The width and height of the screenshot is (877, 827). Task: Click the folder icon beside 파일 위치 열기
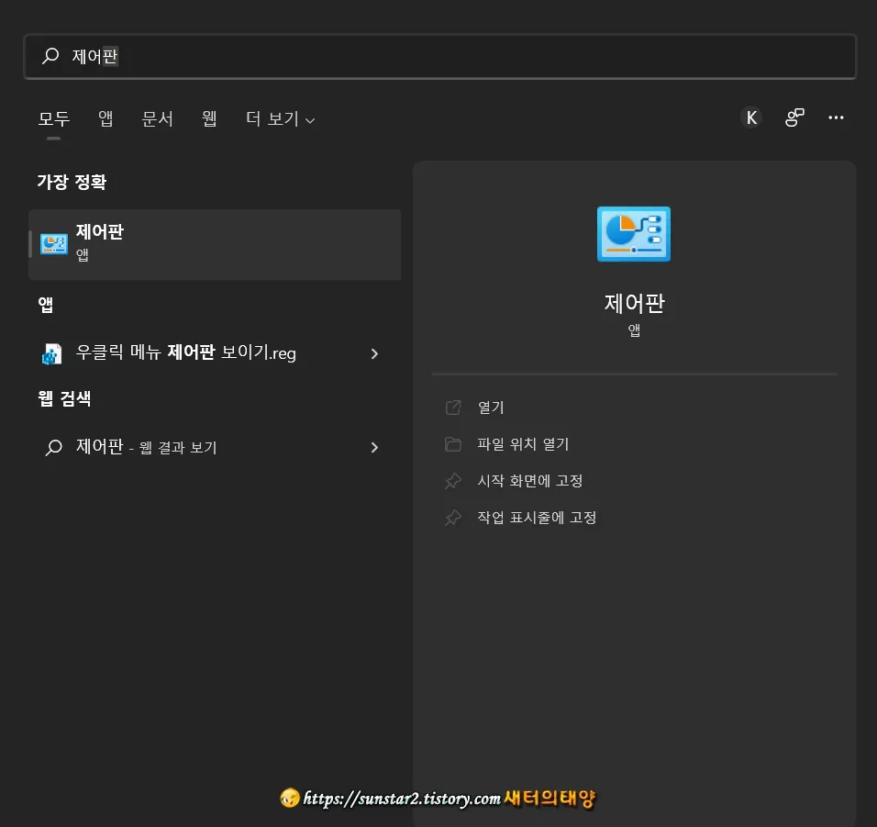pyautogui.click(x=453, y=443)
